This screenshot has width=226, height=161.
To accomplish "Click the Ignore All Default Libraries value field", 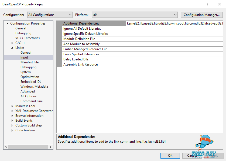I will pyautogui.click(x=174, y=29).
